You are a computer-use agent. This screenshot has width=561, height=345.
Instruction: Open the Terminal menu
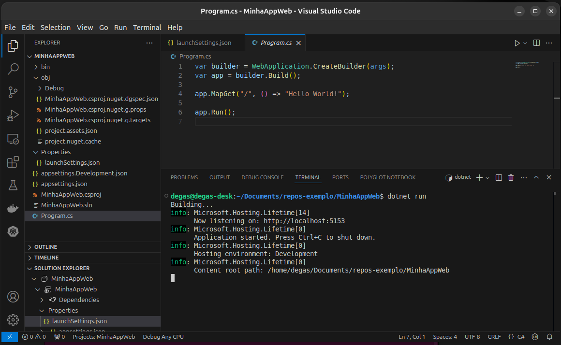click(x=147, y=28)
